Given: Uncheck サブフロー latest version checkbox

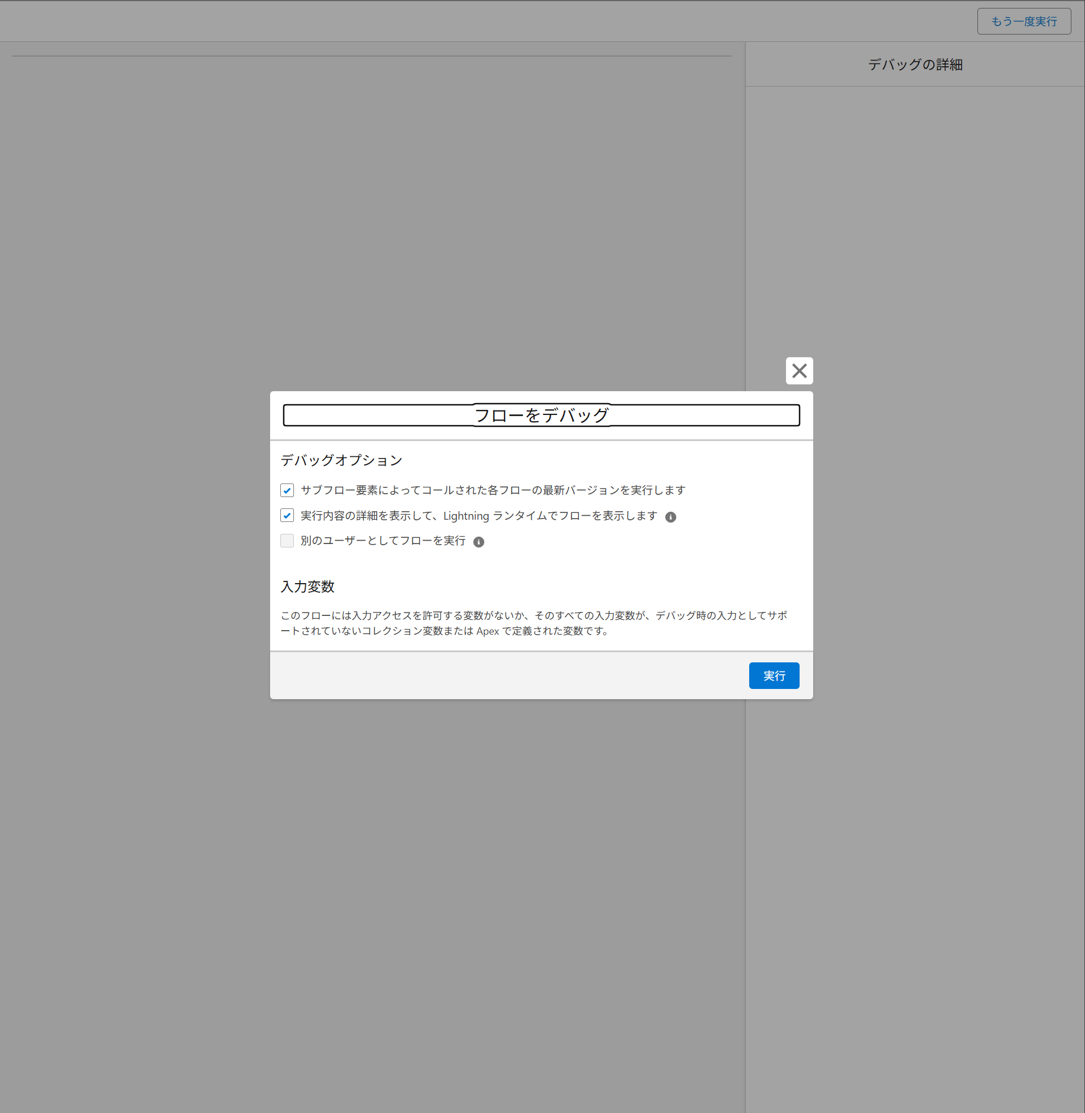Looking at the screenshot, I should pos(287,490).
